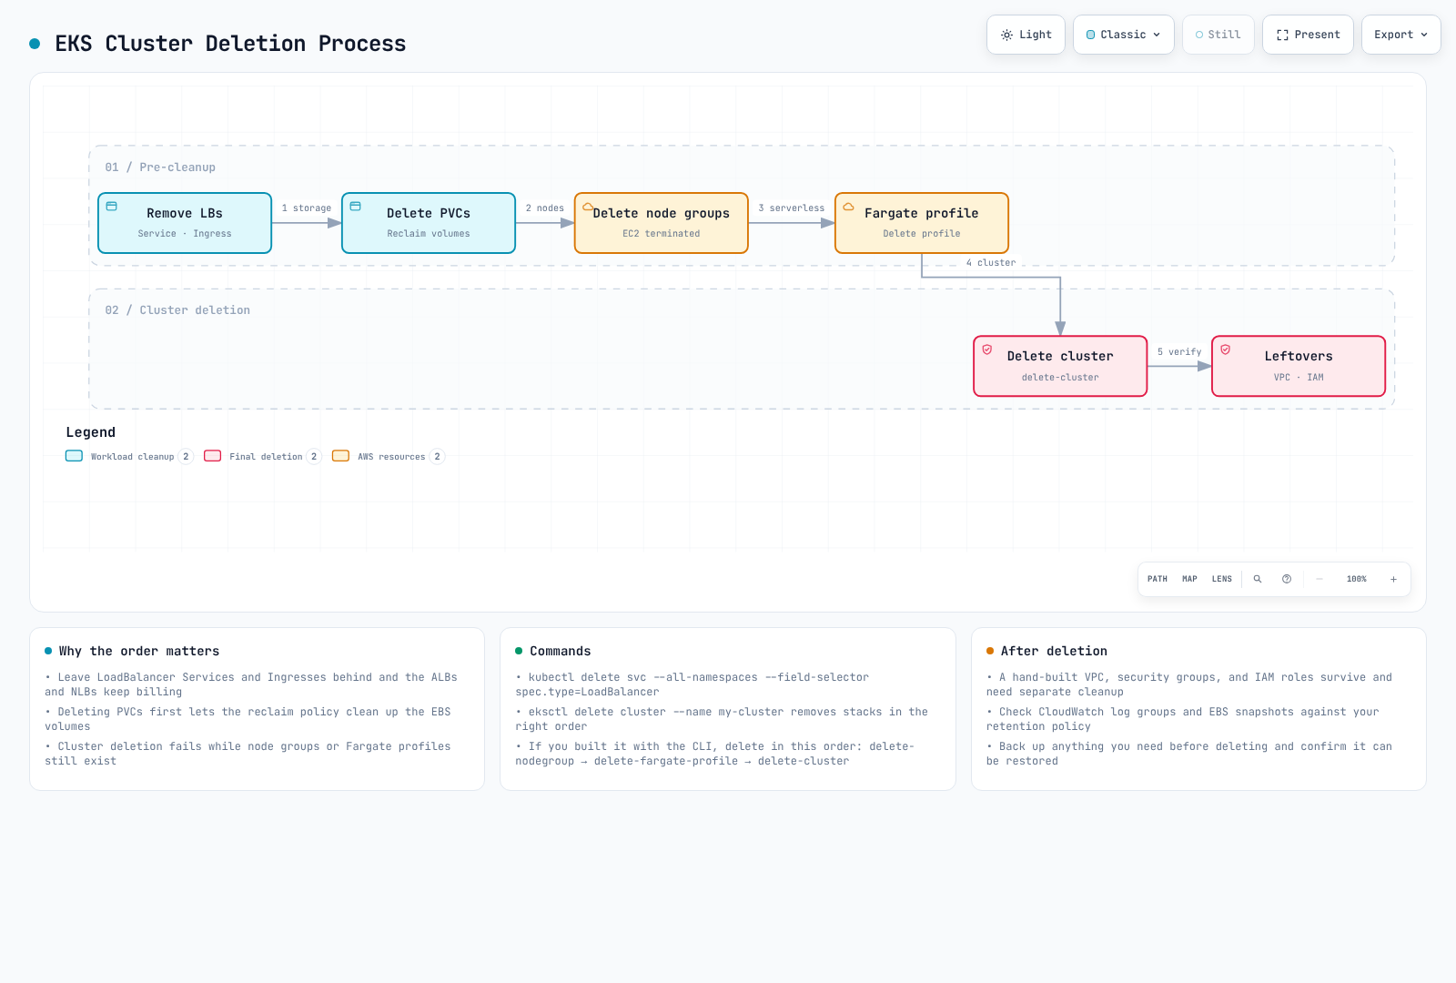Click the '5 verify' edge label

coord(1179,352)
